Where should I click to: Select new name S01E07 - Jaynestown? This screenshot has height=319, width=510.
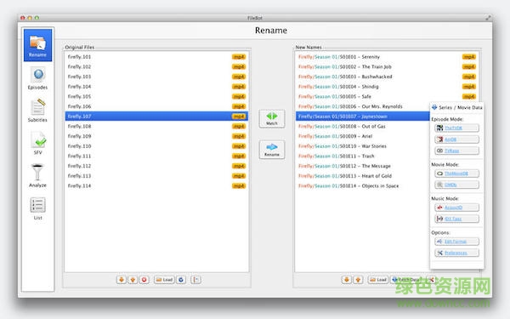[363, 117]
